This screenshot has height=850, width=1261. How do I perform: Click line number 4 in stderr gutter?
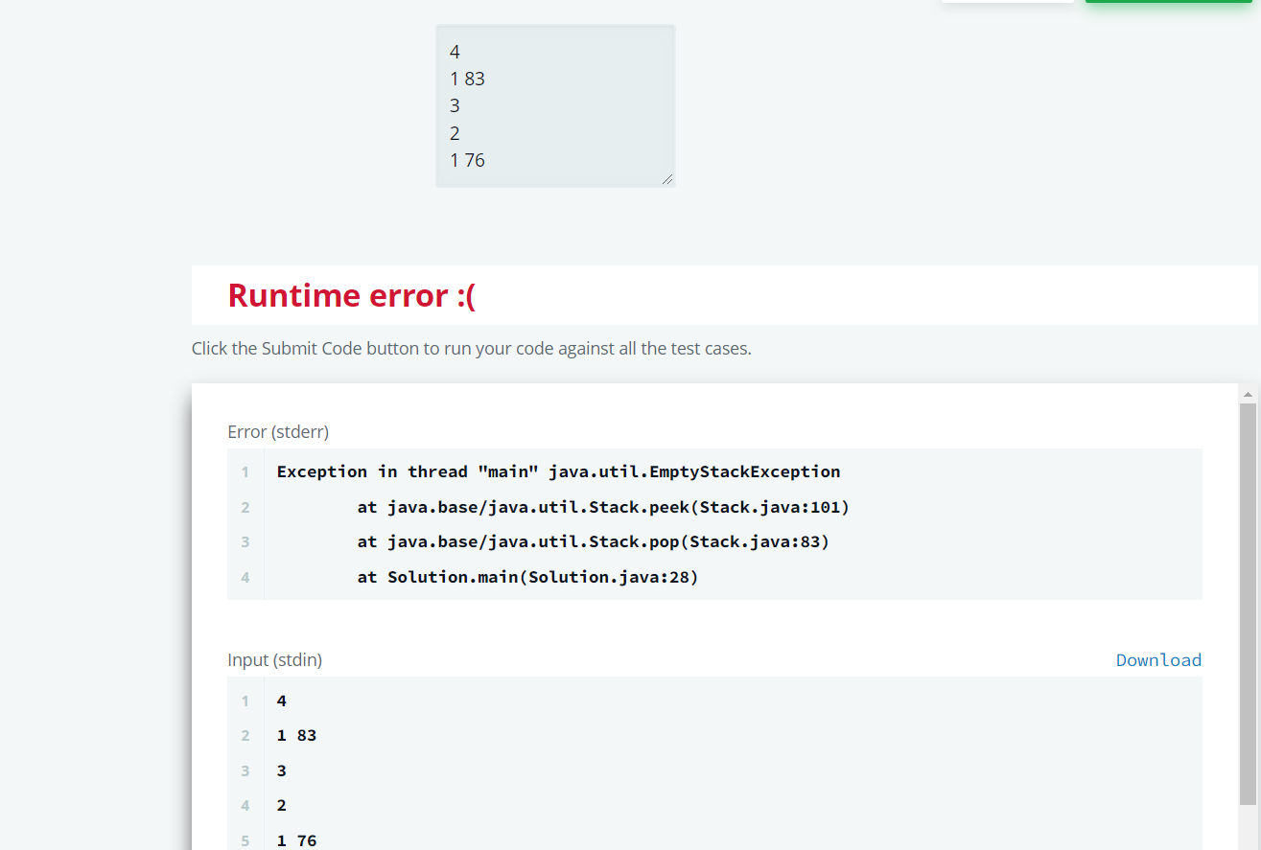tap(245, 577)
